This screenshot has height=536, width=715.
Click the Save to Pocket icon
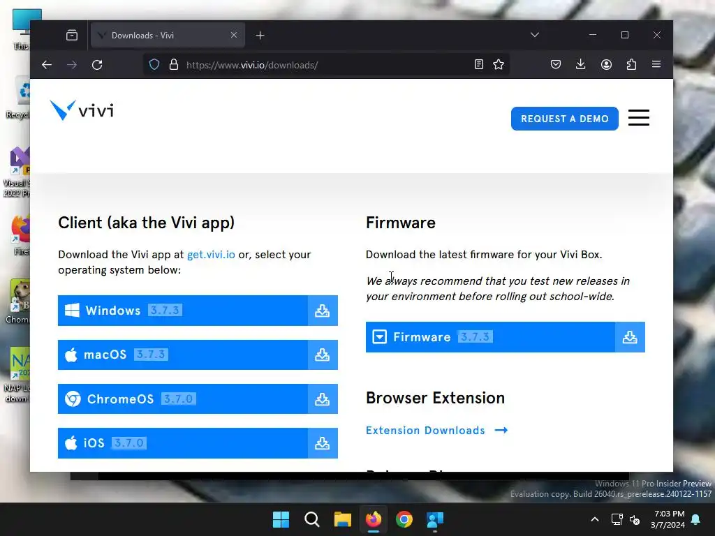click(555, 65)
